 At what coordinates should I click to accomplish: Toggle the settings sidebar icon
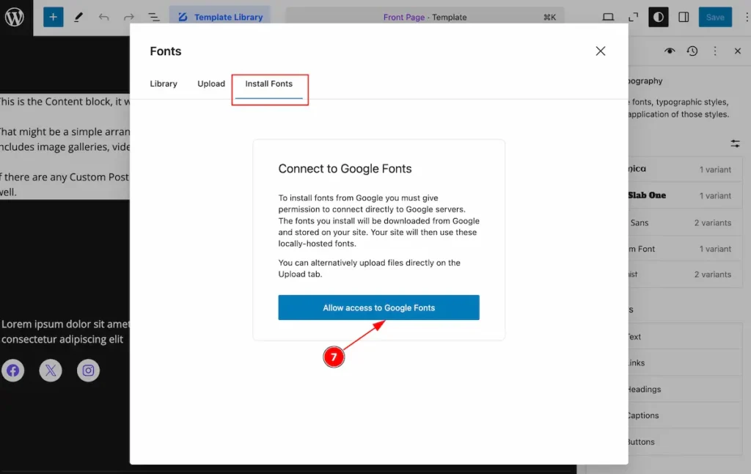pyautogui.click(x=684, y=18)
